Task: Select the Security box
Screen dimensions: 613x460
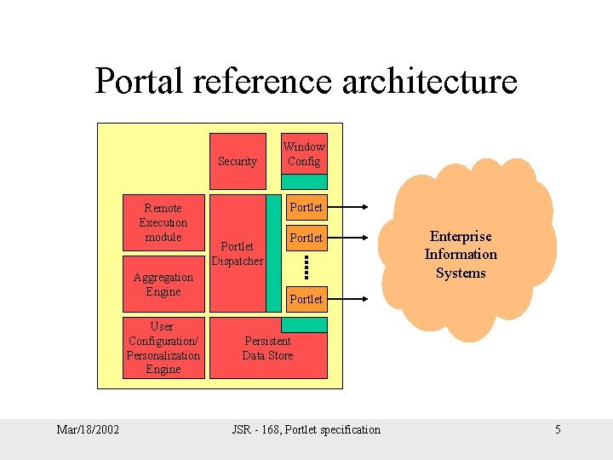Action: tap(238, 161)
